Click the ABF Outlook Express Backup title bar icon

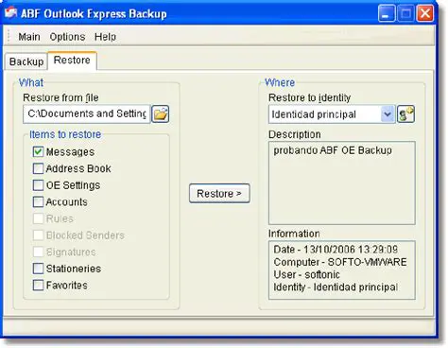point(10,13)
